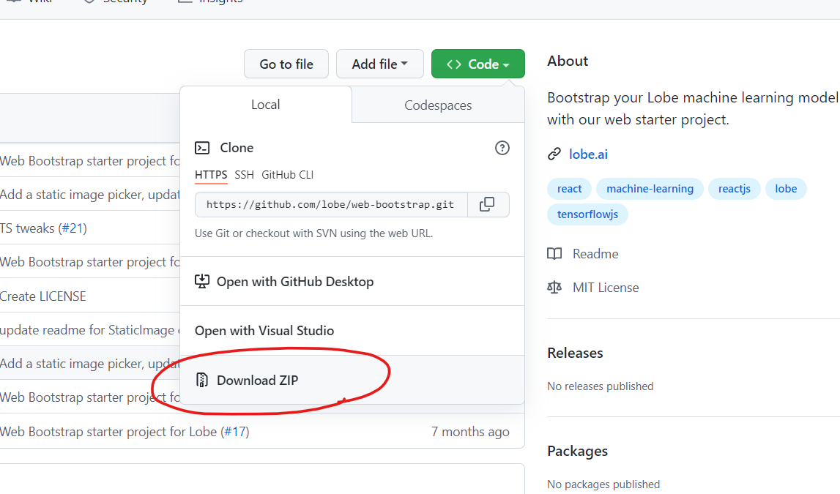Select the HTTPS clone option

[x=211, y=174]
